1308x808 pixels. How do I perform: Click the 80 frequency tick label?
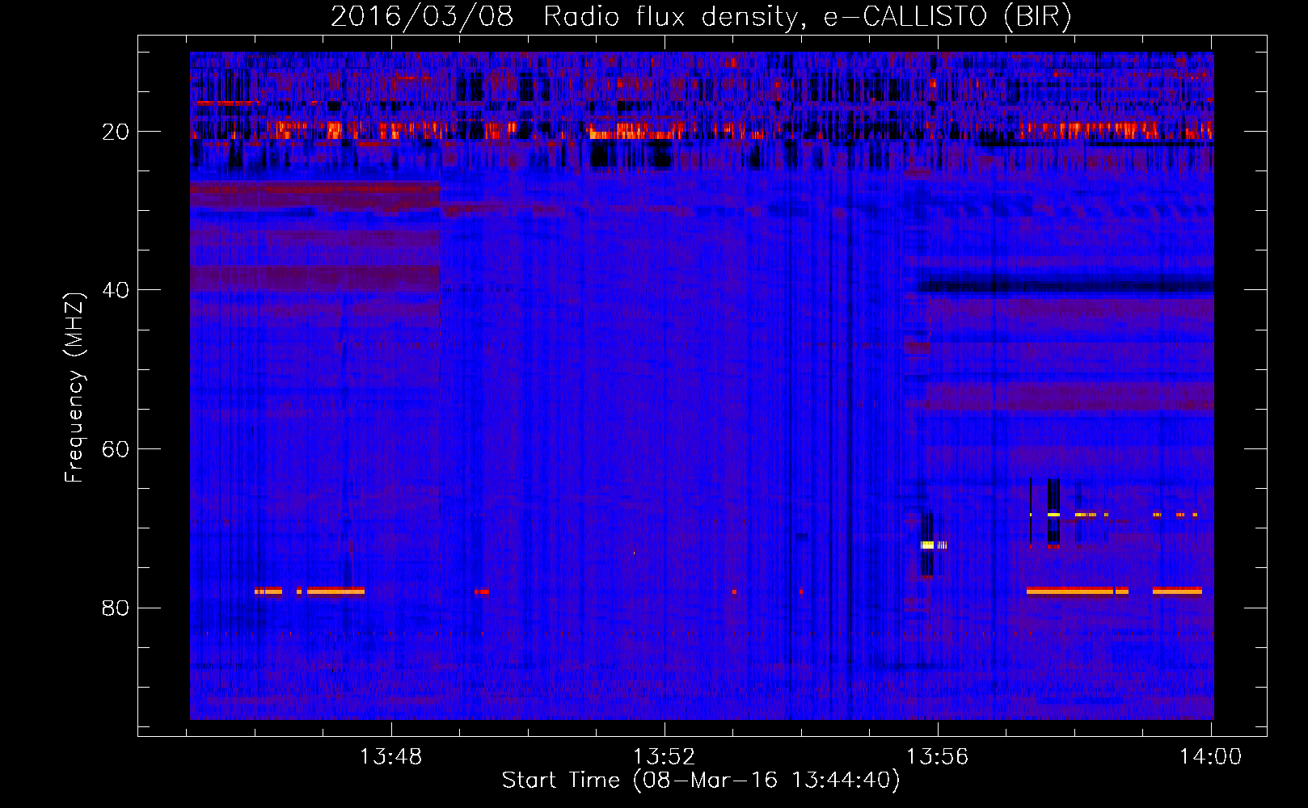tap(116, 608)
